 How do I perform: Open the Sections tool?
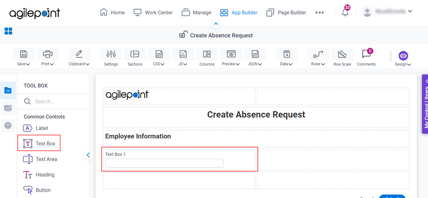pyautogui.click(x=135, y=54)
